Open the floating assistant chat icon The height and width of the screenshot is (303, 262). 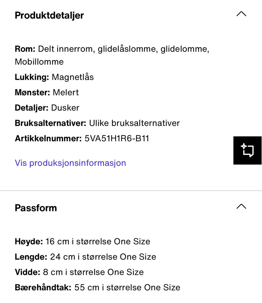[x=247, y=150]
